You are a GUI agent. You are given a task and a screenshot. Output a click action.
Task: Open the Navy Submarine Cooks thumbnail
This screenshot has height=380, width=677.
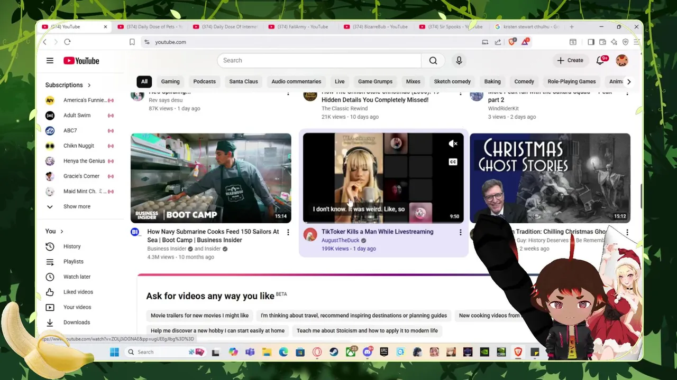point(211,178)
